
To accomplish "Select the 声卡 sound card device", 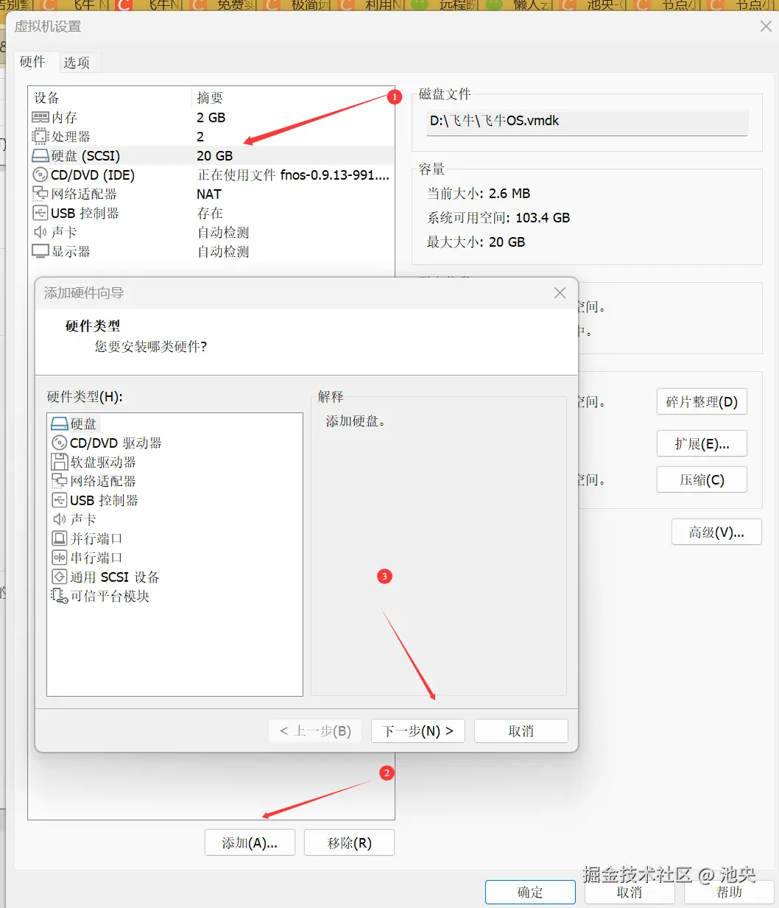I will (x=63, y=232).
